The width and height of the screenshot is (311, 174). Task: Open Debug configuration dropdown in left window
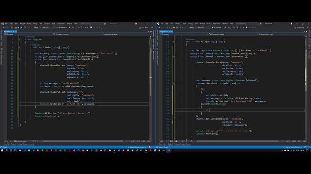pos(37,28)
